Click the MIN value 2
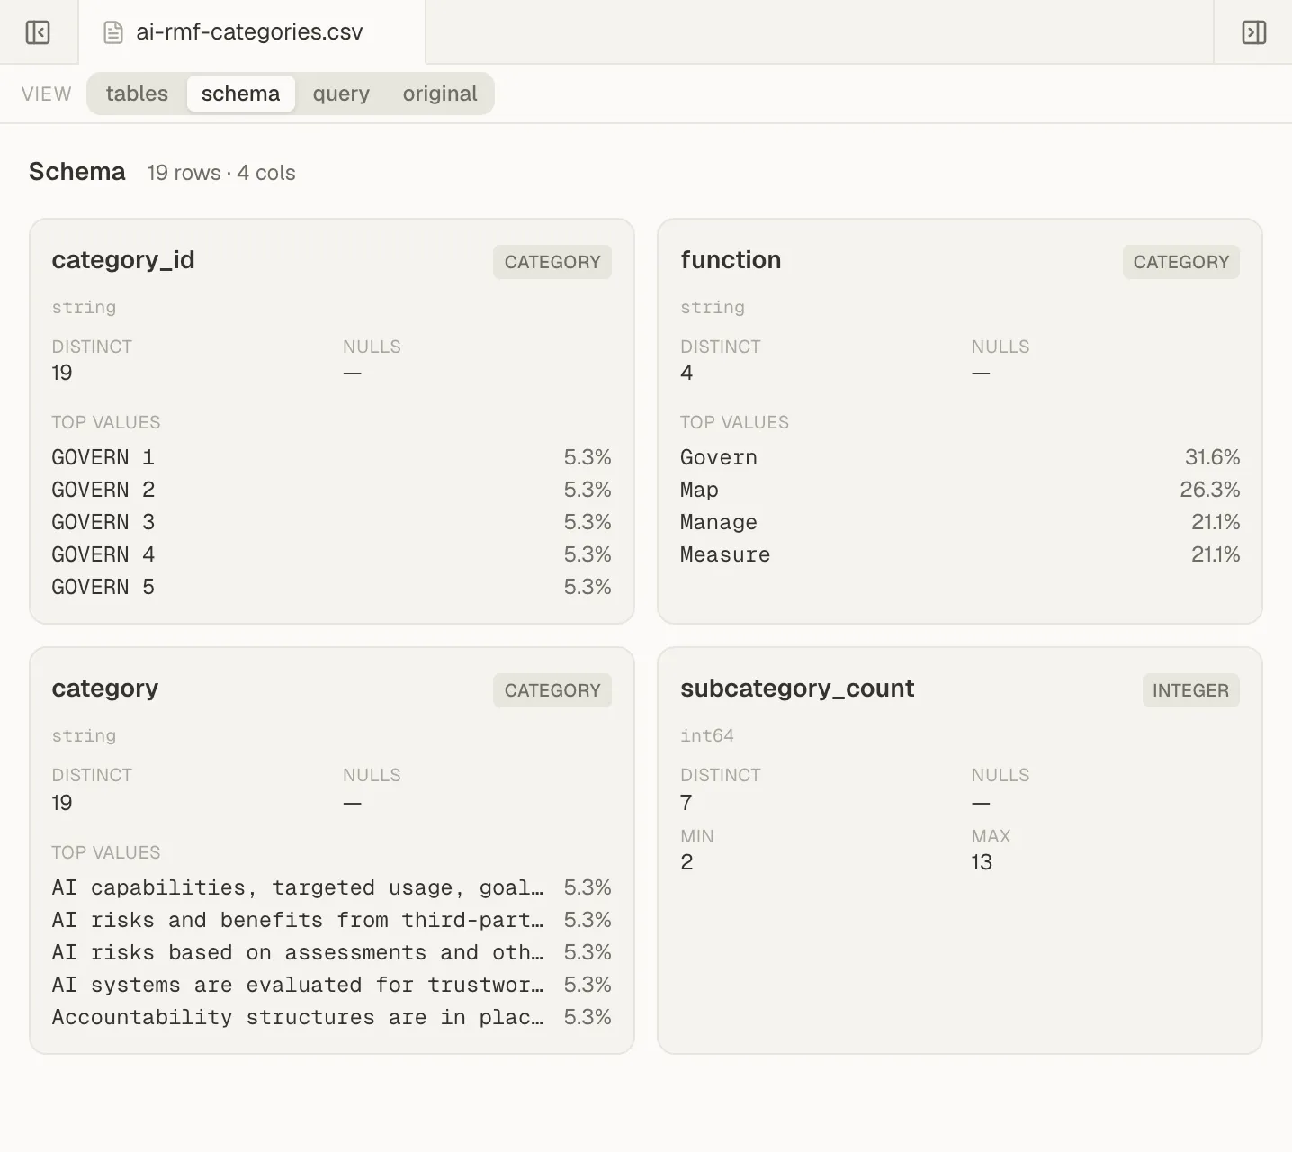Viewport: 1292px width, 1152px height. (x=686, y=862)
